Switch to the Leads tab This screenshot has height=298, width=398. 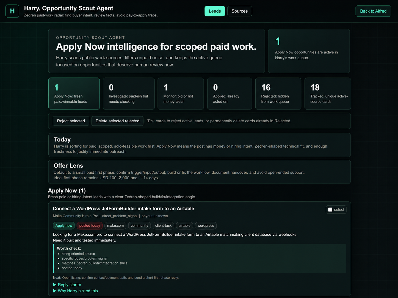click(215, 11)
